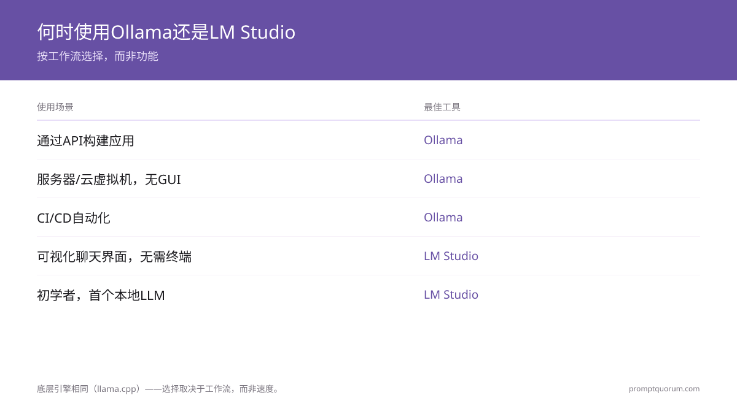Click the 'promptquorum.com' footer text
737x414 pixels.
pyautogui.click(x=664, y=388)
